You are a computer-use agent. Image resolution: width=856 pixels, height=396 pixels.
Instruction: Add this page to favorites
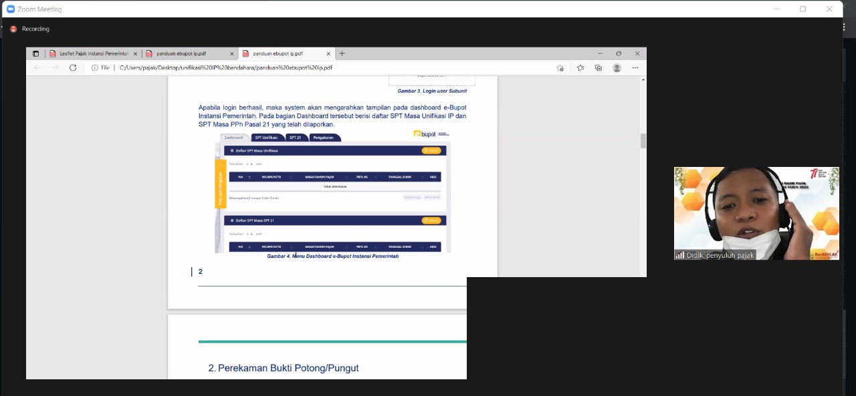560,67
